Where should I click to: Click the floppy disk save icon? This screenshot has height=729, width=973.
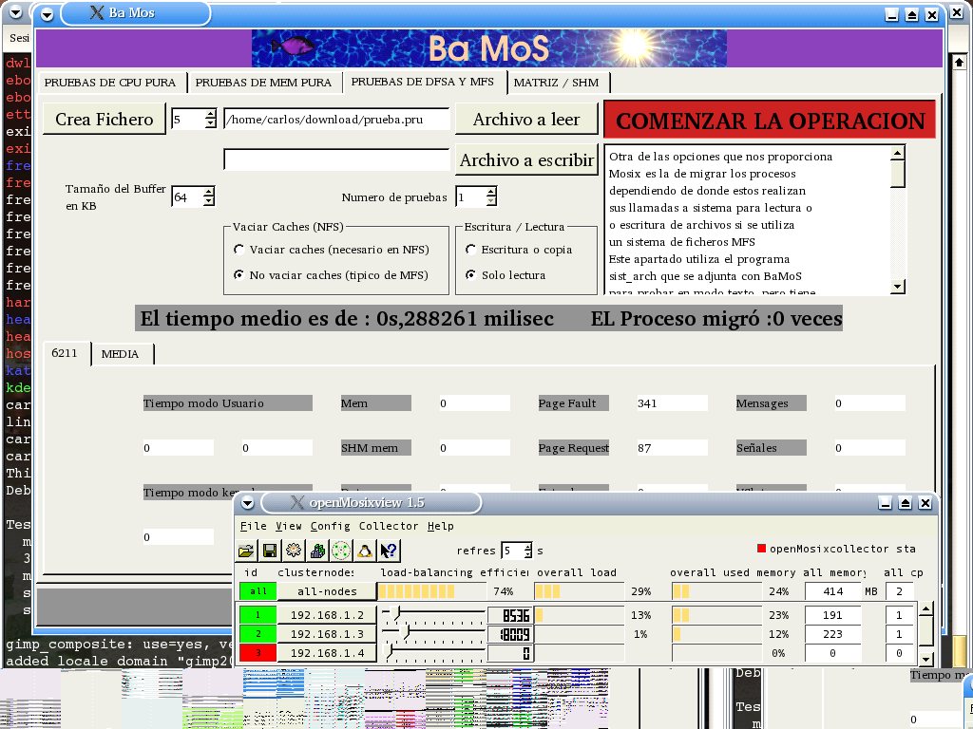269,551
